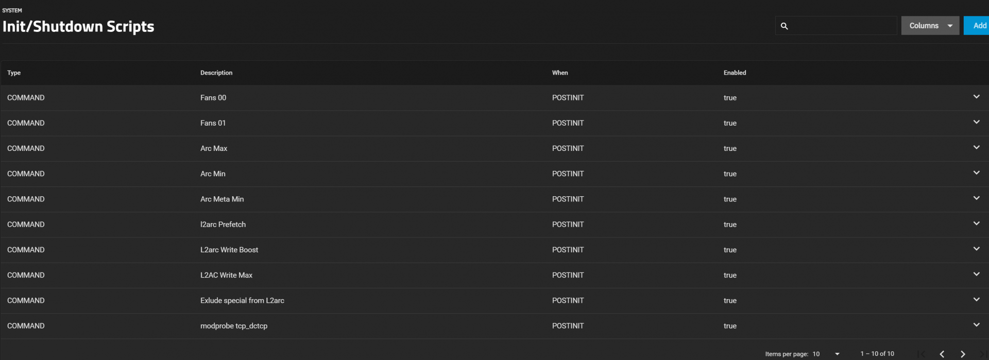The width and height of the screenshot is (989, 360).
Task: Expand modprobe tcp_dctcp row chevron
Action: click(976, 324)
